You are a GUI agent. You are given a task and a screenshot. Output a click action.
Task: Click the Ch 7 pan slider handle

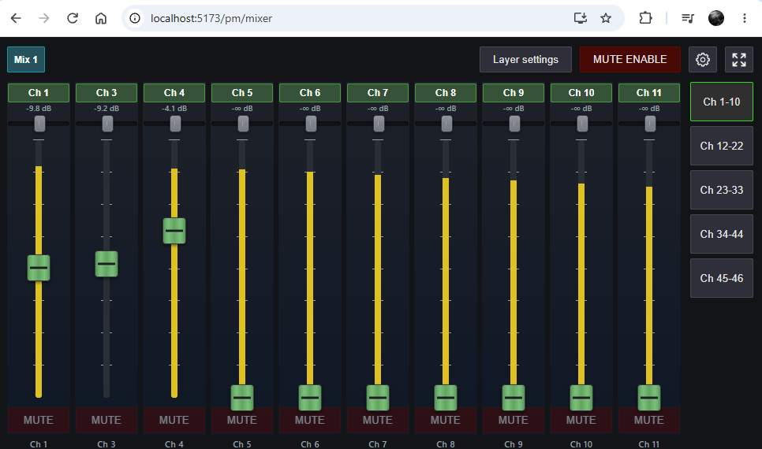click(x=379, y=124)
